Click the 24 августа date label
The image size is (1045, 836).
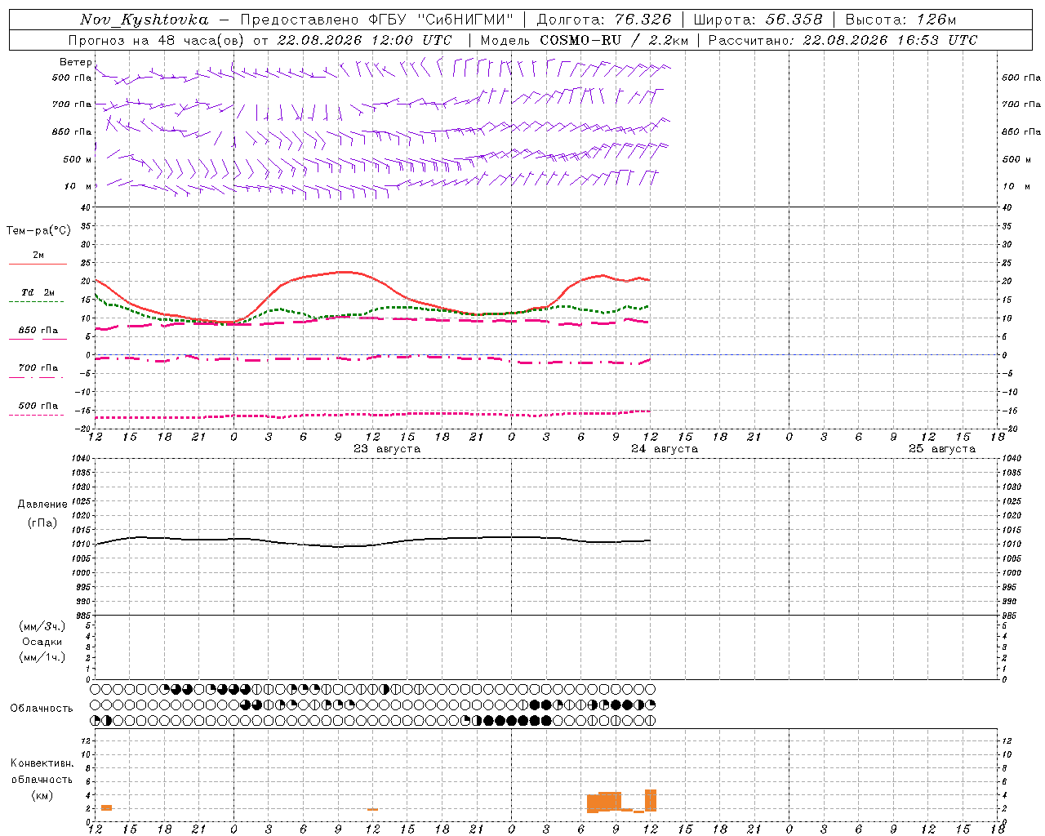pyautogui.click(x=664, y=449)
